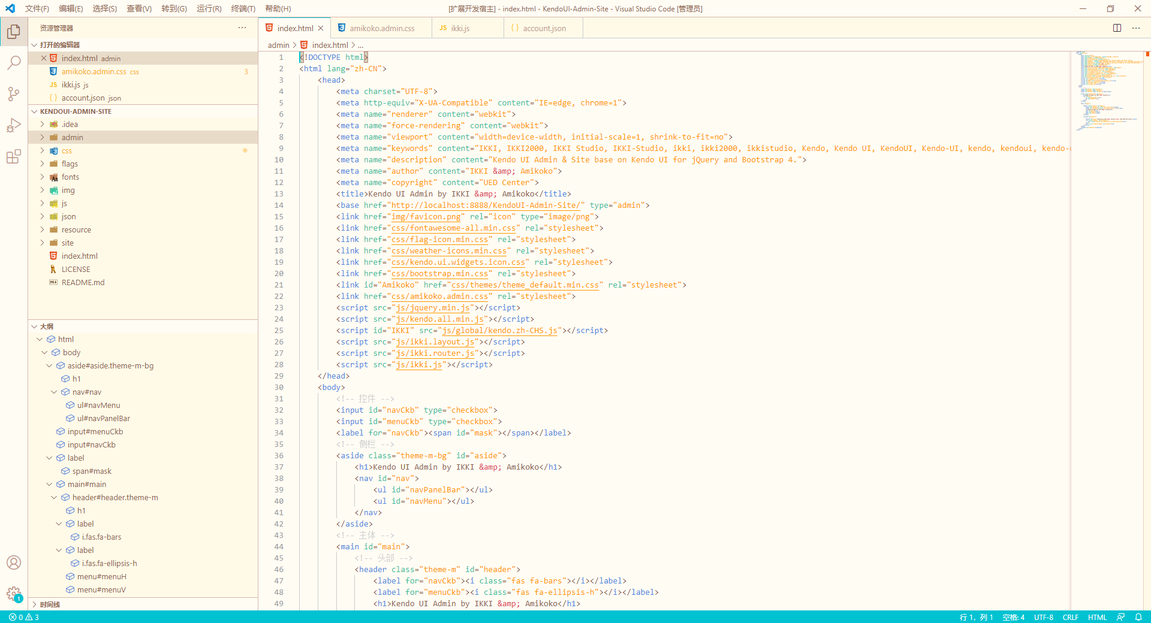The width and height of the screenshot is (1151, 623).
Task: Close index.html in open editors list
Action: click(44, 58)
